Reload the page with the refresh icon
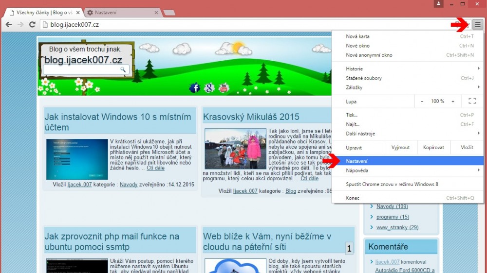 pyautogui.click(x=32, y=24)
